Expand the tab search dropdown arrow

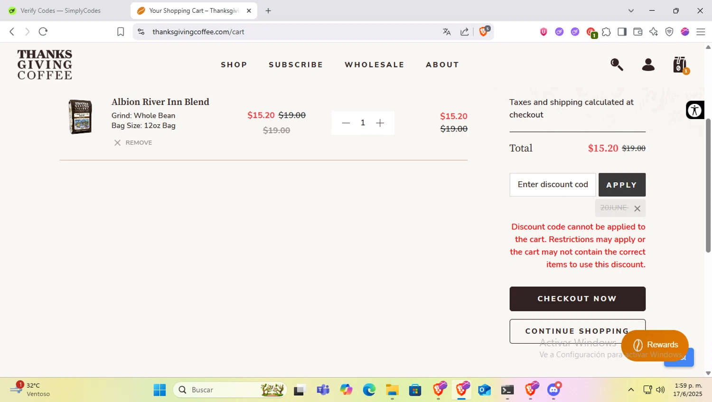coord(631,10)
